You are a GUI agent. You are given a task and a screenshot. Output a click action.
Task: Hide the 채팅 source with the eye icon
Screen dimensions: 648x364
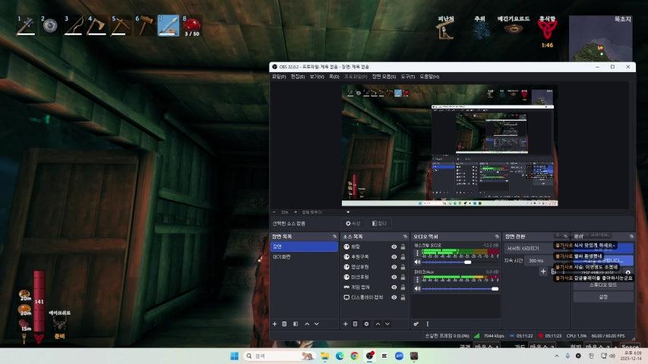394,246
